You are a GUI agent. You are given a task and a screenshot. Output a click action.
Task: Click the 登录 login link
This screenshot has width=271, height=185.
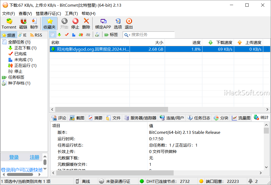[14, 157]
